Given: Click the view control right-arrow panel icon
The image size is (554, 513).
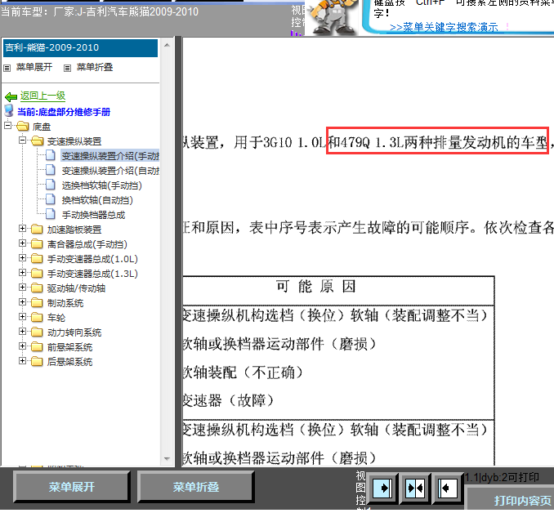Looking at the screenshot, I should pyautogui.click(x=382, y=488).
